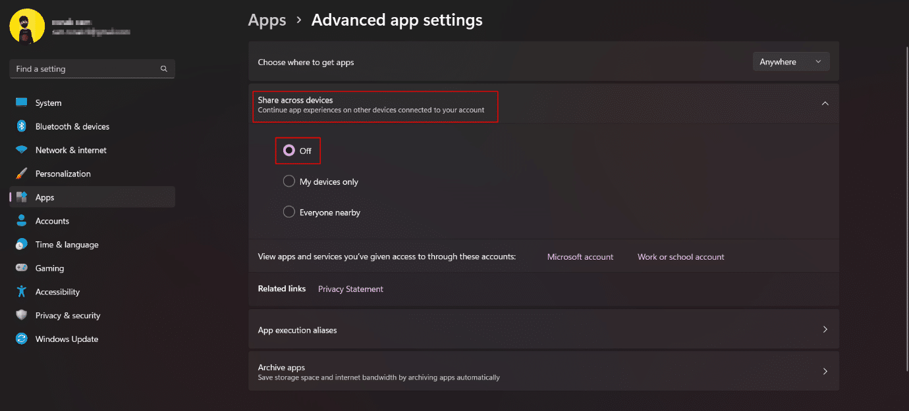Click the Related links label

[x=282, y=289]
